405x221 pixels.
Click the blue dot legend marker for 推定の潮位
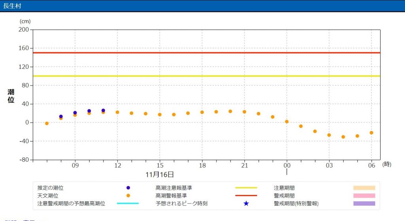point(128,188)
